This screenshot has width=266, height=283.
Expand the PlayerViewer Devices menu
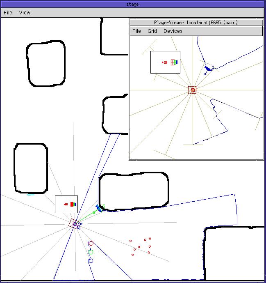(x=173, y=31)
